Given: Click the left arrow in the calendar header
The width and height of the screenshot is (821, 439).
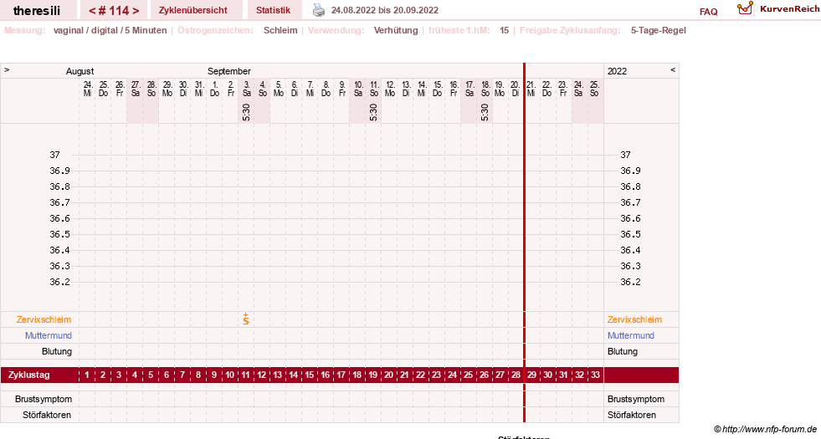Looking at the screenshot, I should [x=7, y=70].
